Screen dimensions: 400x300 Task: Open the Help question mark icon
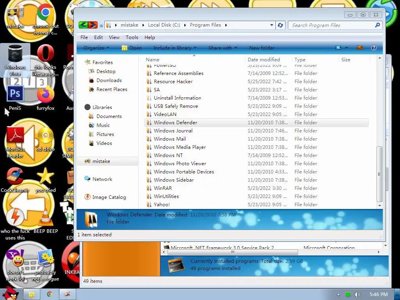point(374,48)
